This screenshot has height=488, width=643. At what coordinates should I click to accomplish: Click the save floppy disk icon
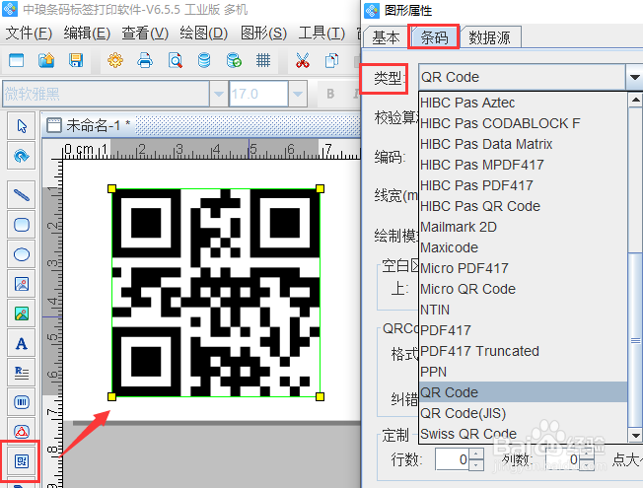(76, 61)
